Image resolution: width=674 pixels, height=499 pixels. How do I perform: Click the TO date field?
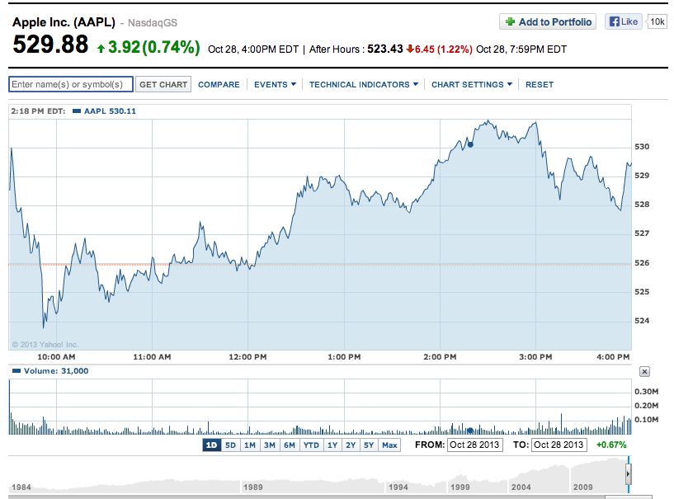coord(559,445)
